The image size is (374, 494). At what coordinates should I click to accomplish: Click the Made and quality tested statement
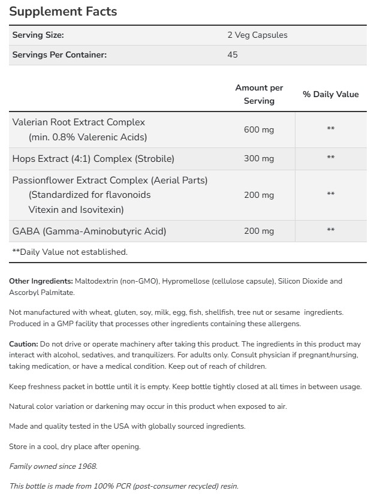[127, 426]
